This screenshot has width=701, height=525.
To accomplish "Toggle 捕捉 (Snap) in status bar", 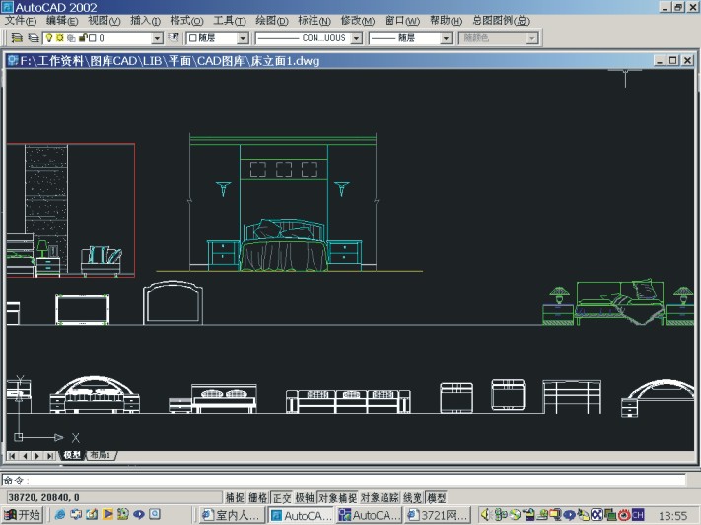I will point(235,498).
